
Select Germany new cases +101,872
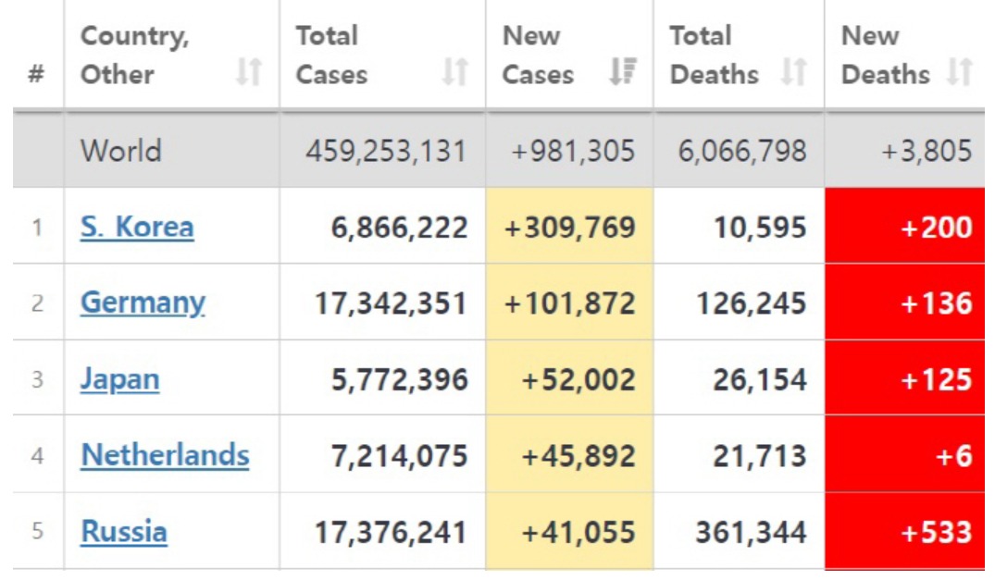(570, 303)
